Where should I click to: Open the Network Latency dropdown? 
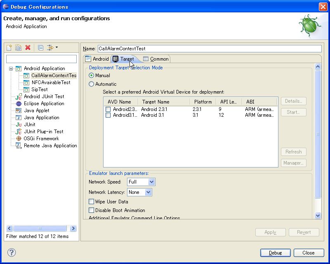coord(148,192)
